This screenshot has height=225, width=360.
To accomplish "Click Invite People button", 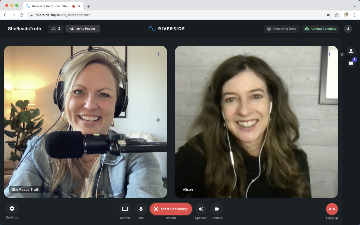I will point(83,29).
